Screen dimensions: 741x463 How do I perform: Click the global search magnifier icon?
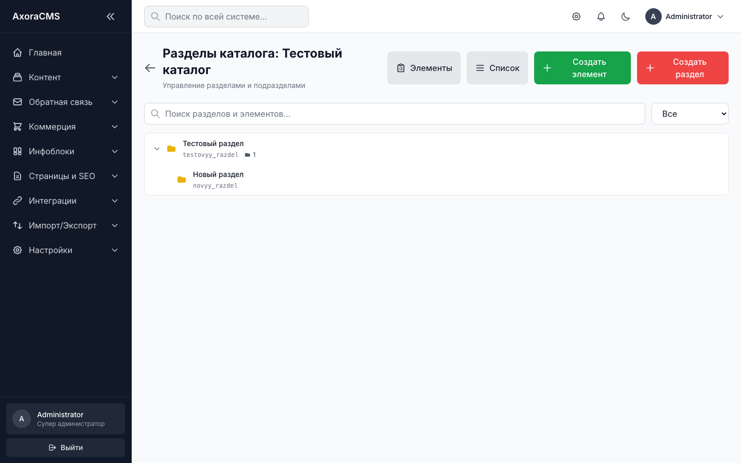tap(155, 16)
